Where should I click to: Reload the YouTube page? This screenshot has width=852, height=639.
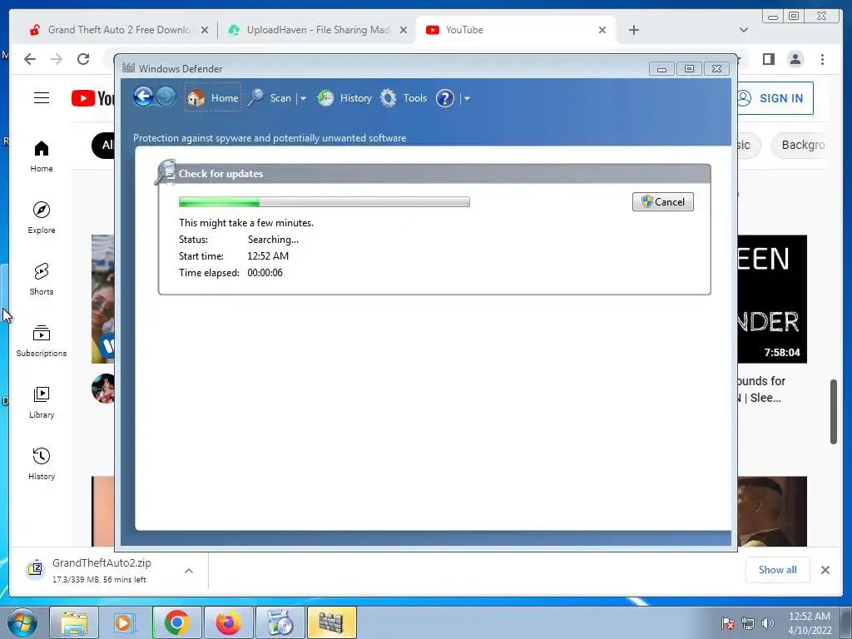pos(83,59)
